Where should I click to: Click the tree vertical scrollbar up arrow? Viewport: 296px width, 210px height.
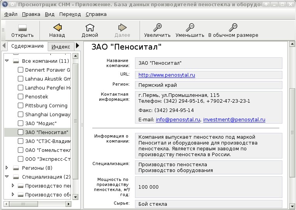click(x=75, y=56)
